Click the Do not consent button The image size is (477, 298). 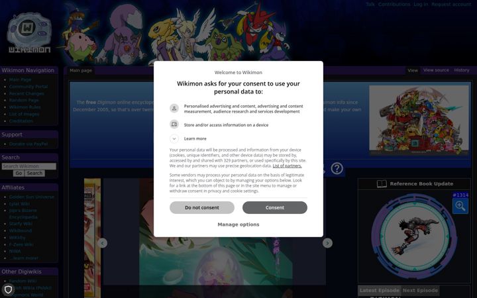pyautogui.click(x=202, y=207)
